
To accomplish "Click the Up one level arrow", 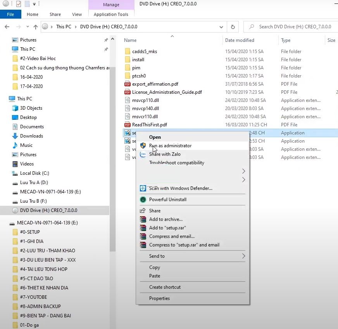I will 36,27.
